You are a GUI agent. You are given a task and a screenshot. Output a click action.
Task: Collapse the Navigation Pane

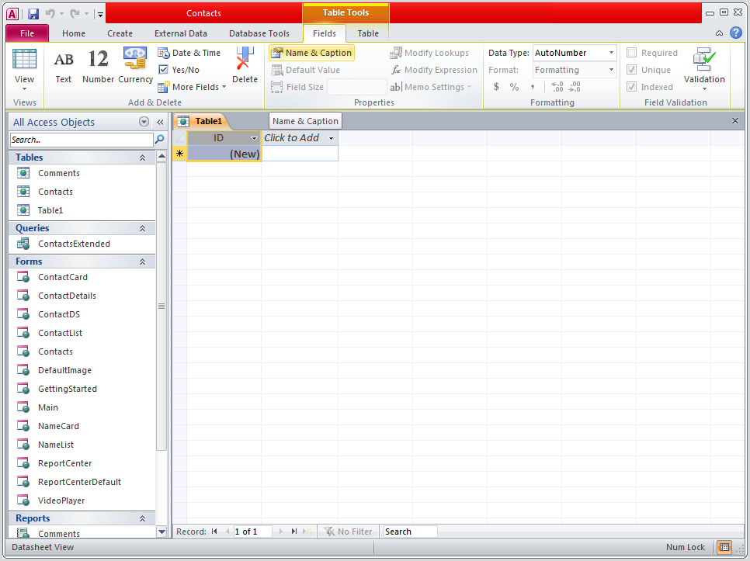click(160, 122)
